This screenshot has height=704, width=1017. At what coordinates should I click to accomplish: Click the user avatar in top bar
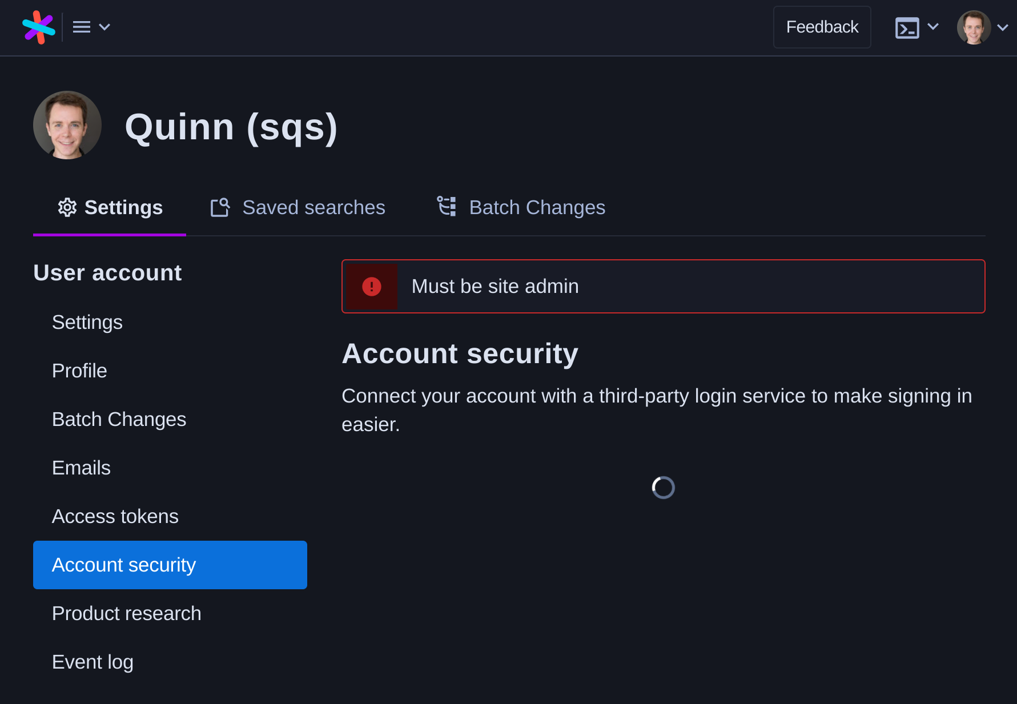[x=974, y=27]
